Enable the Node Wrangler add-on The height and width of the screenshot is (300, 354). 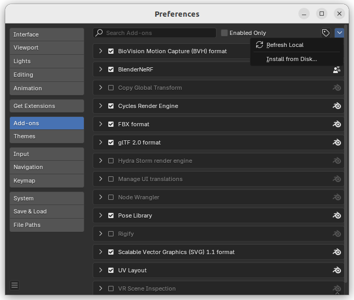111,197
